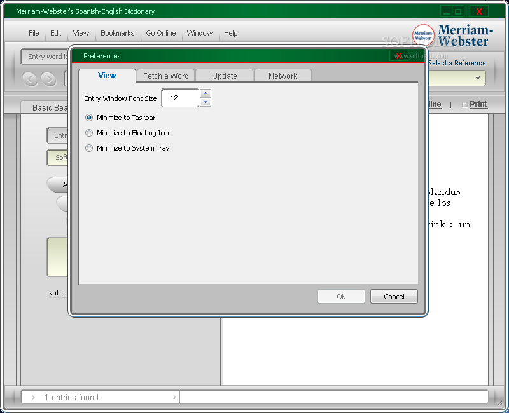Go forward with the right arrow button
509x413 pixels.
tap(49, 79)
